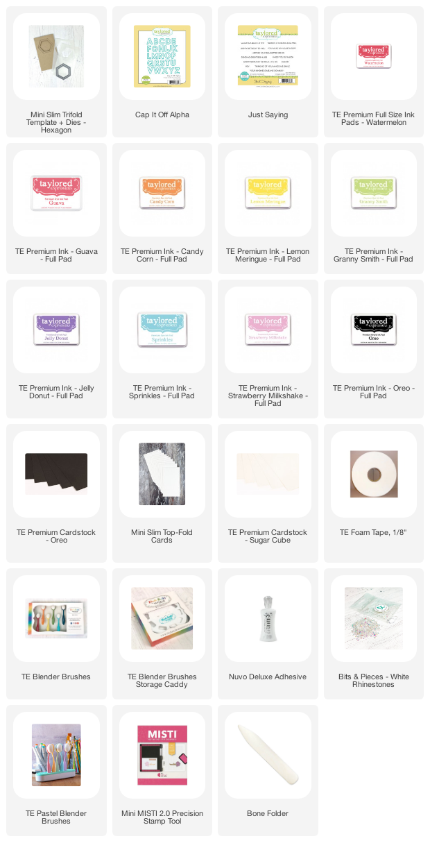The image size is (430, 850).
Task: Open the Guava ink pad thumbnail
Action: [56, 193]
